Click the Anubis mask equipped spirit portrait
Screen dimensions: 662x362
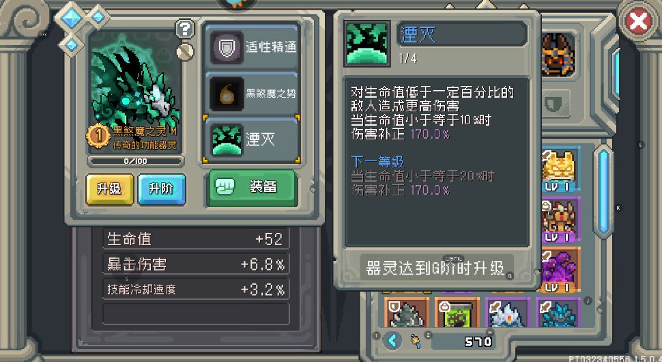tap(558, 55)
